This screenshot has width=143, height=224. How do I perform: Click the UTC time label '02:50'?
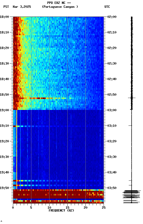[x=112, y=95]
